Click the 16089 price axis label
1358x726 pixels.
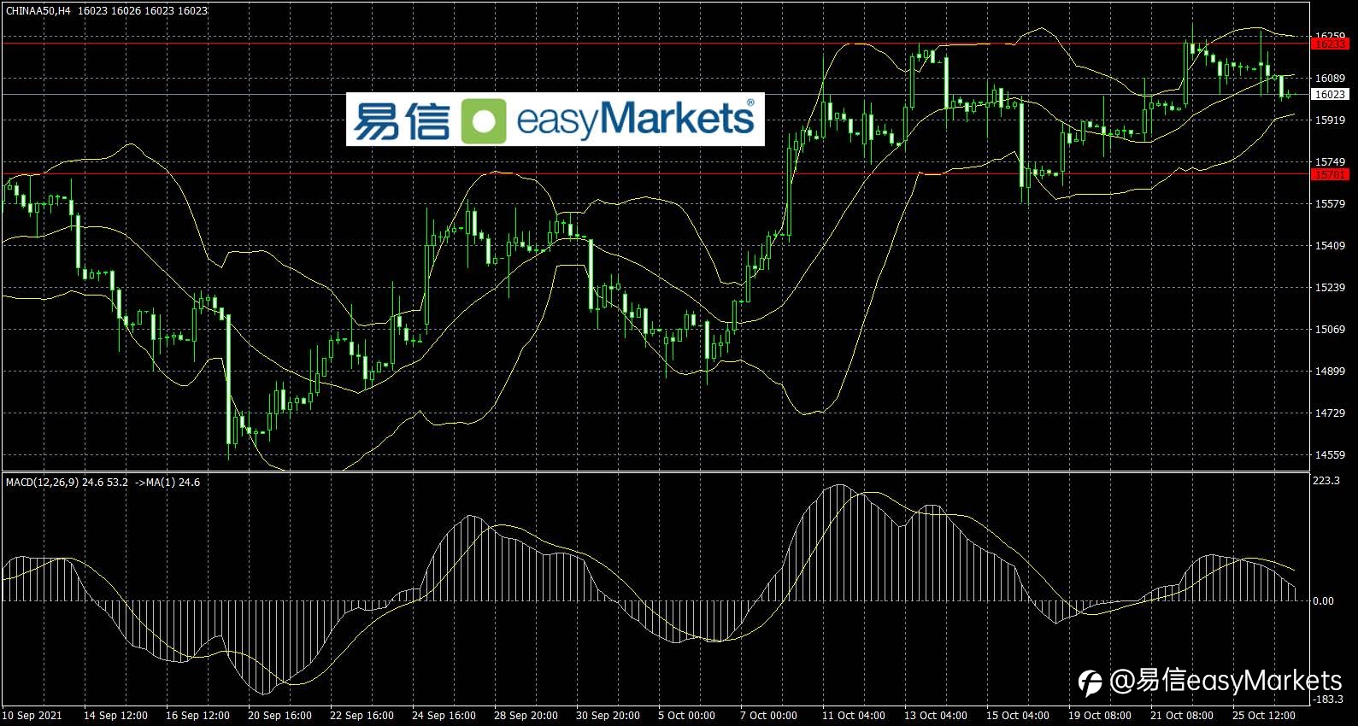click(x=1330, y=79)
